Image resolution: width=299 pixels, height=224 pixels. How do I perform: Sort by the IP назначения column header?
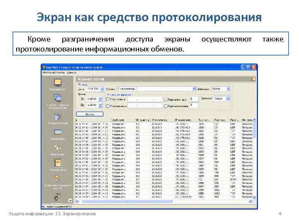tap(185, 120)
